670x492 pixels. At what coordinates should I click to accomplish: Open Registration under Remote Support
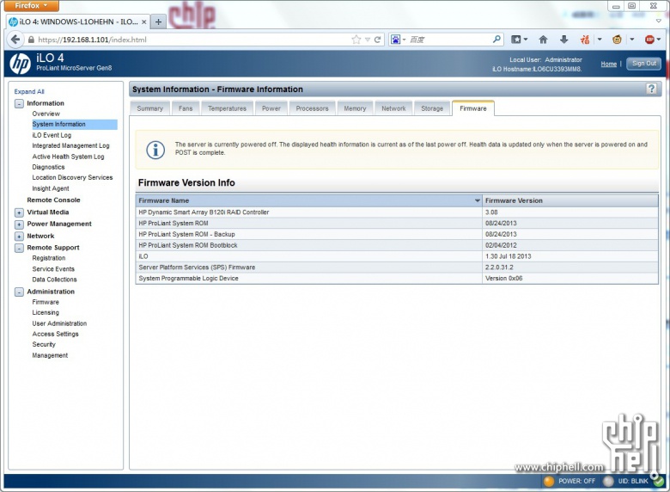[x=49, y=258]
